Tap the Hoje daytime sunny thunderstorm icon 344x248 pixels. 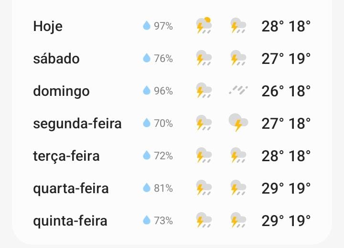[204, 25]
